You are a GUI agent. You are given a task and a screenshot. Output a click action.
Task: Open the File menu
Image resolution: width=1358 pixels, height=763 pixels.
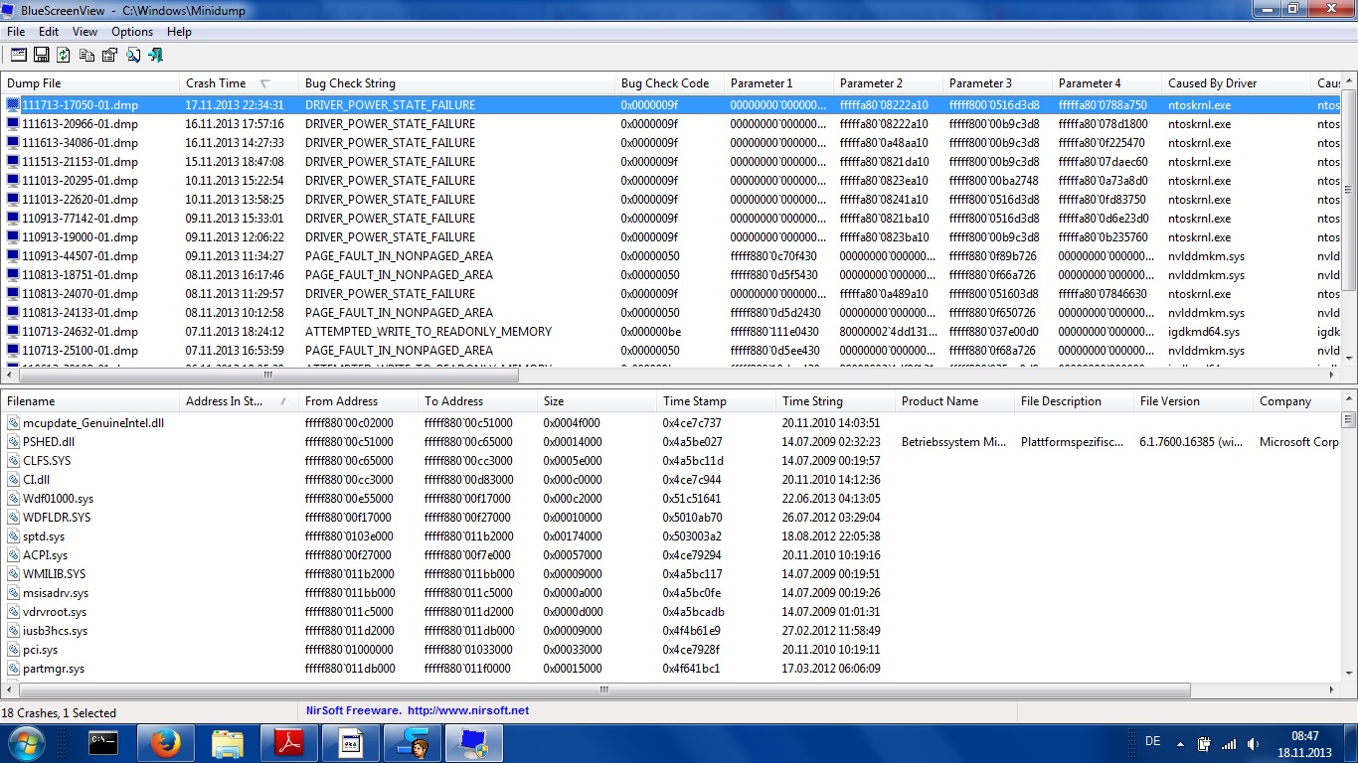click(16, 32)
